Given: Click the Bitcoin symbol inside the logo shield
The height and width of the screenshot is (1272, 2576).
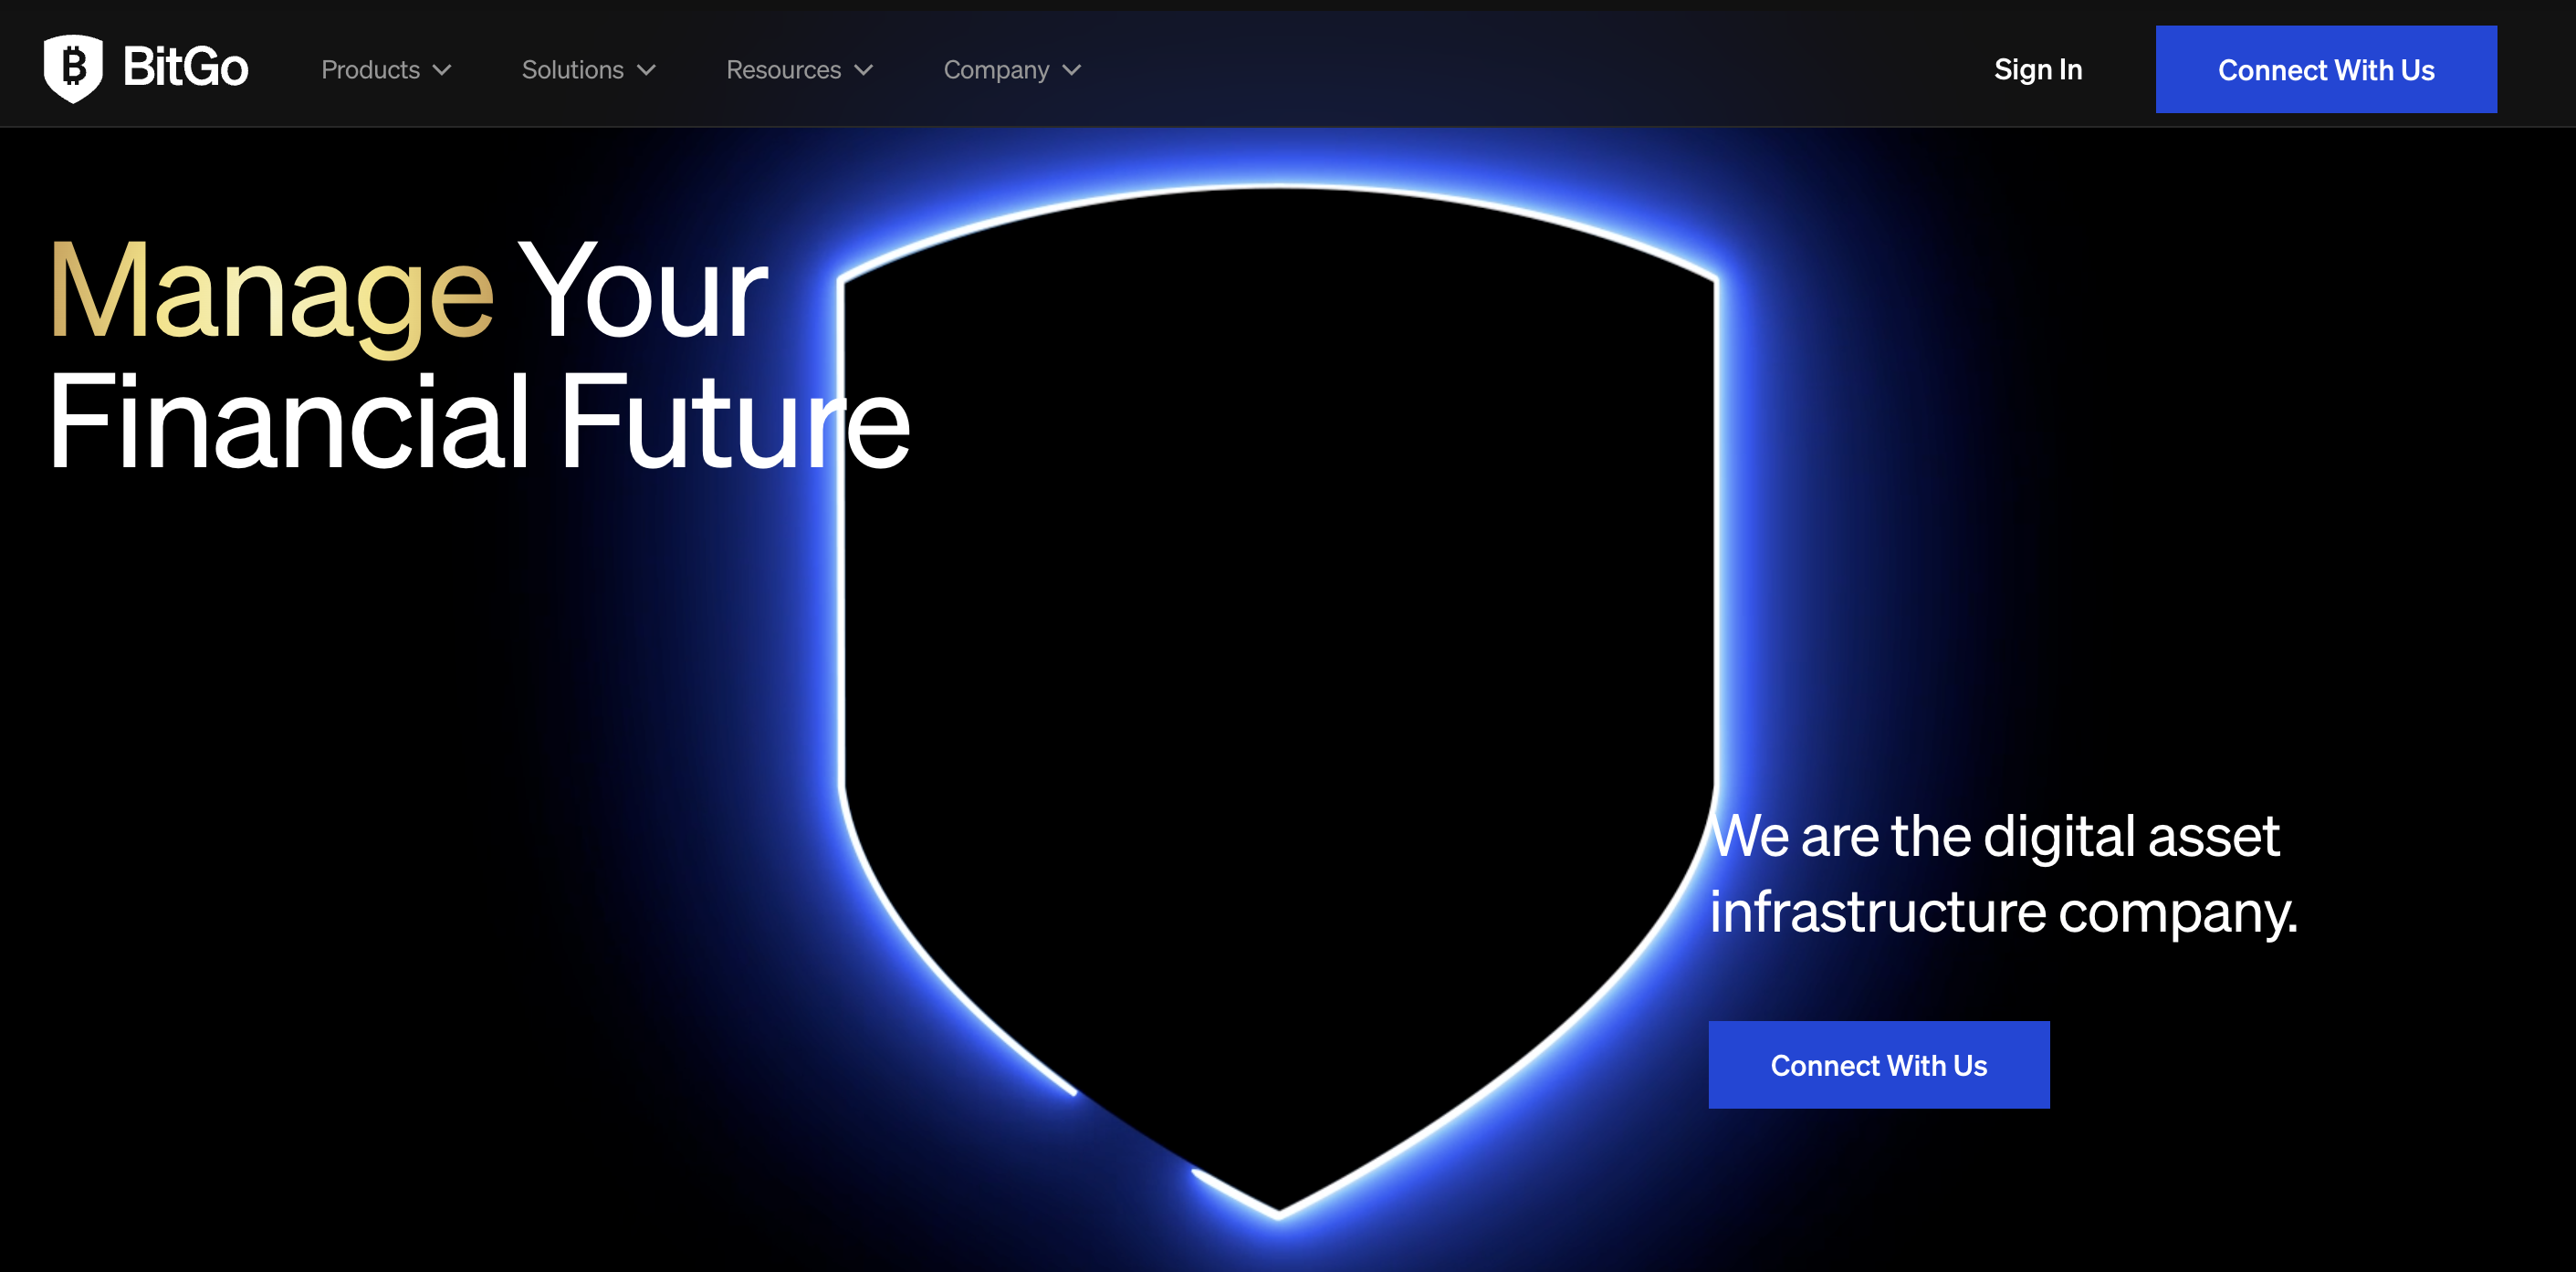Looking at the screenshot, I should [74, 66].
